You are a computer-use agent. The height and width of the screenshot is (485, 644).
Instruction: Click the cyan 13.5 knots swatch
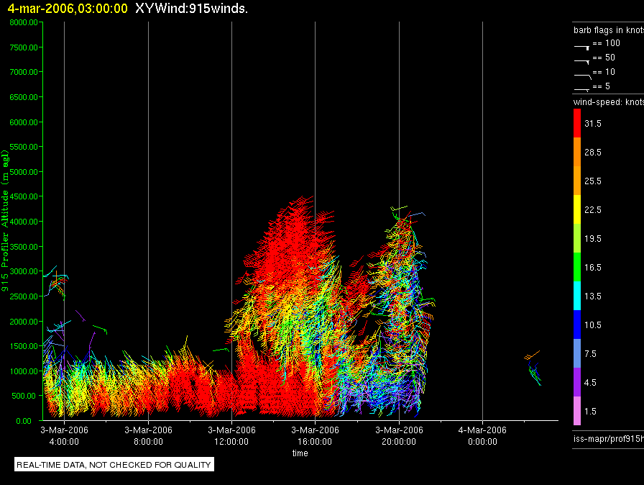point(577,296)
